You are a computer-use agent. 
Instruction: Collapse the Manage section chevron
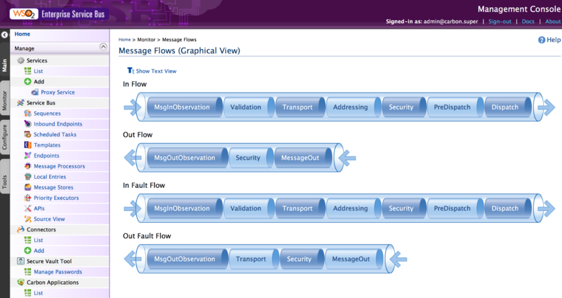(103, 47)
